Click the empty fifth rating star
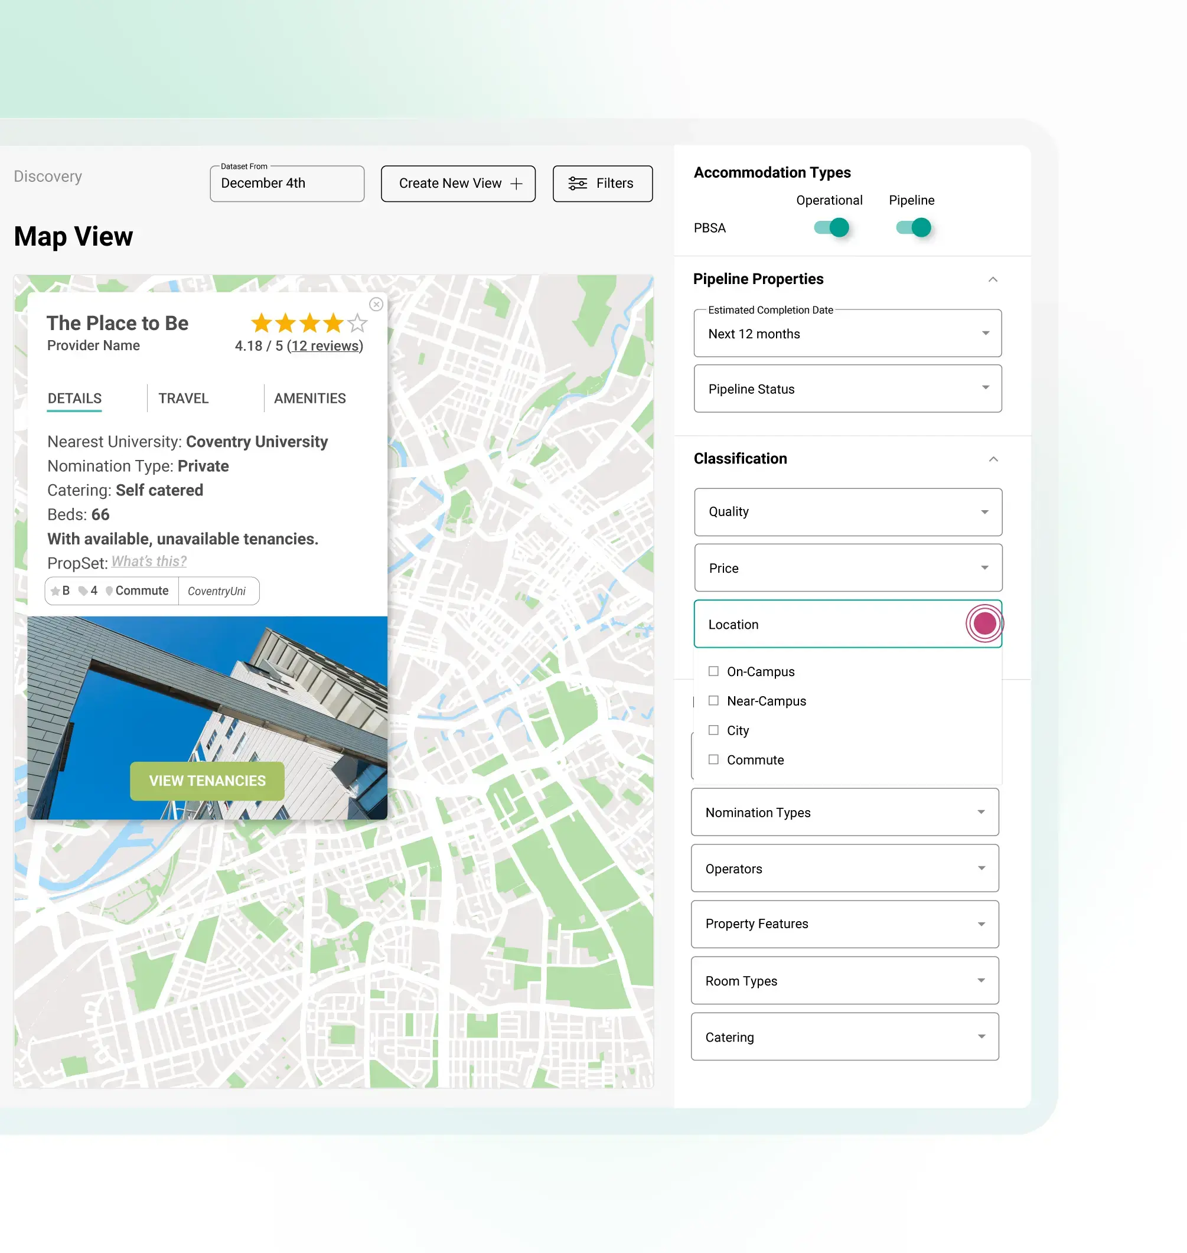Screen dimensions: 1187x1253 [x=357, y=323]
